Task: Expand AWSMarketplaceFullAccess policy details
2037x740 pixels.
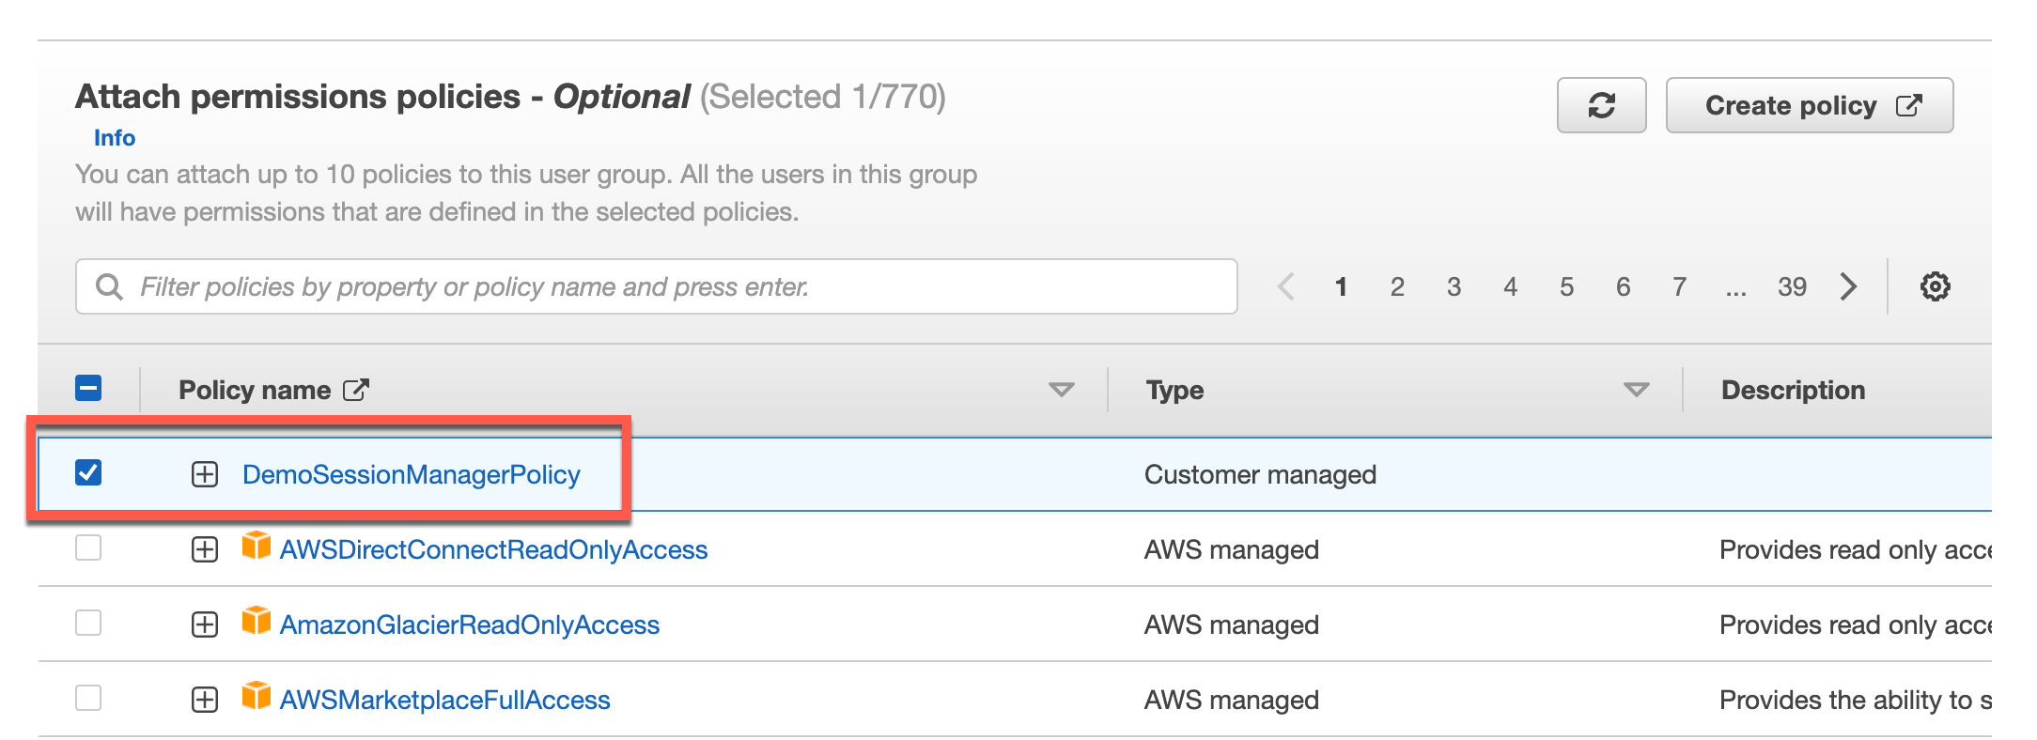Action: [205, 700]
